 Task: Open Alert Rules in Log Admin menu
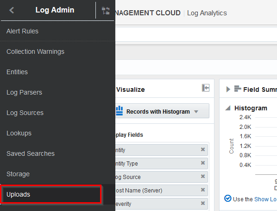pos(22,32)
